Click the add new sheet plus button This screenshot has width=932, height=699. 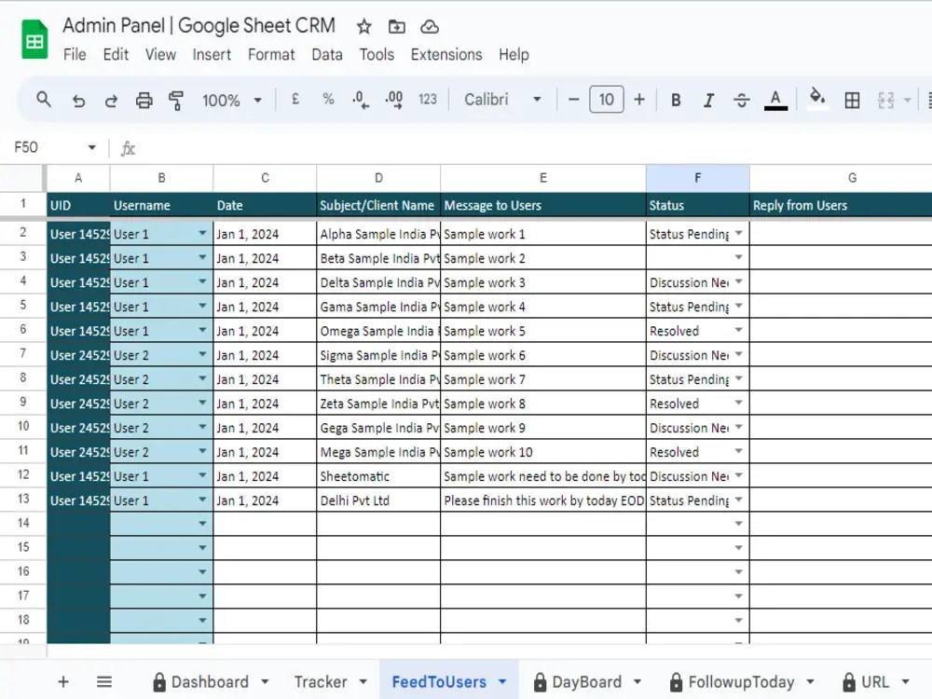[x=63, y=682]
